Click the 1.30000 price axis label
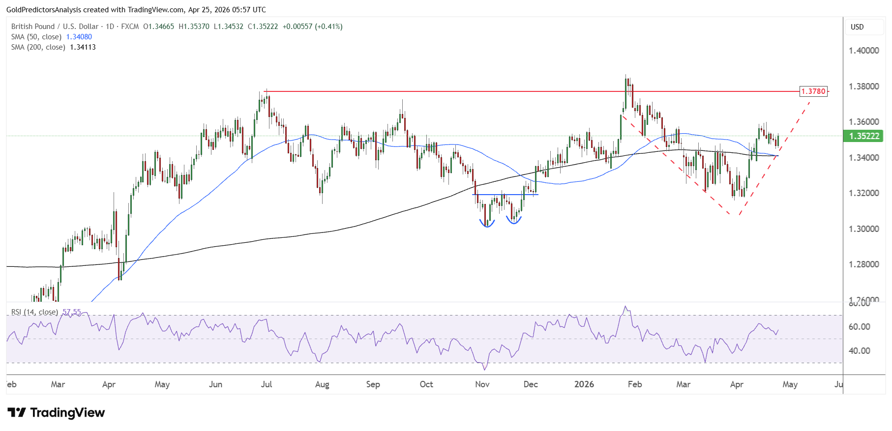This screenshot has height=431, width=892. (x=864, y=229)
